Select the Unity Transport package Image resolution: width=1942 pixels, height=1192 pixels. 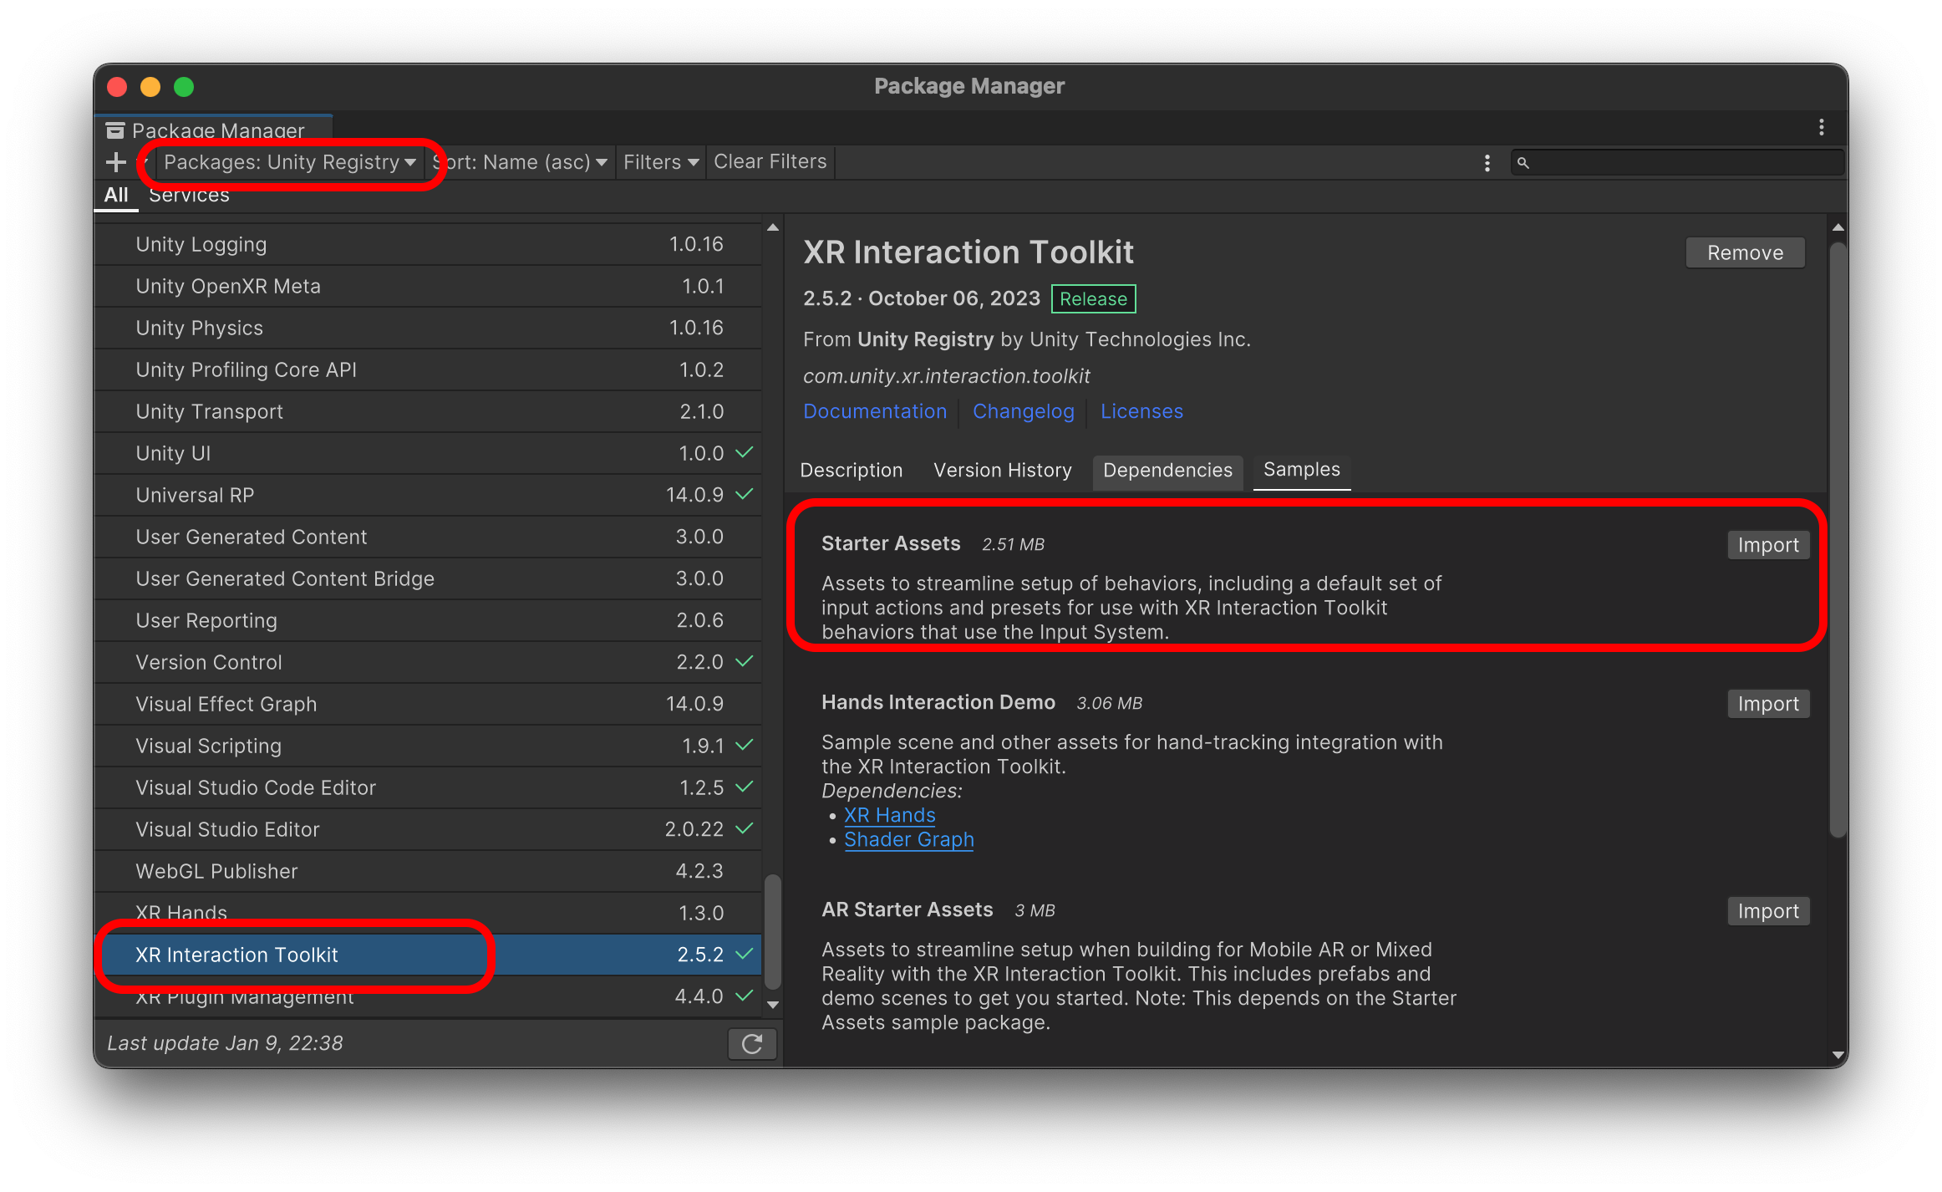[x=428, y=411]
